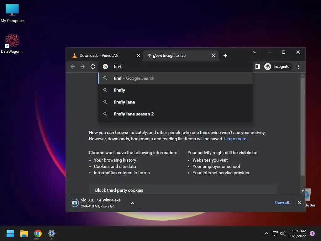Viewport: 321px width, 241px height.
Task: Click the scroll up arrow of the page
Action: point(303,76)
